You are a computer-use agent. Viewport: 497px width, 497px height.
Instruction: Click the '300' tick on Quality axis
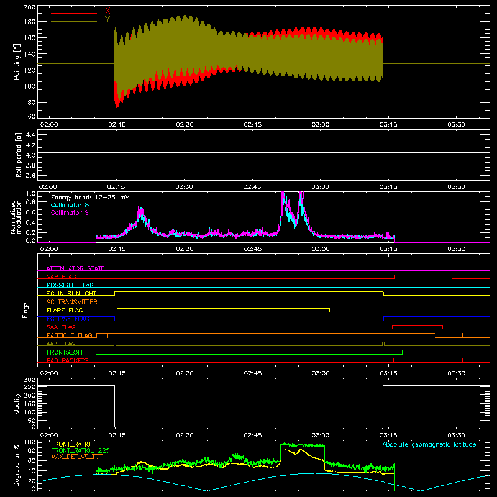[30, 380]
